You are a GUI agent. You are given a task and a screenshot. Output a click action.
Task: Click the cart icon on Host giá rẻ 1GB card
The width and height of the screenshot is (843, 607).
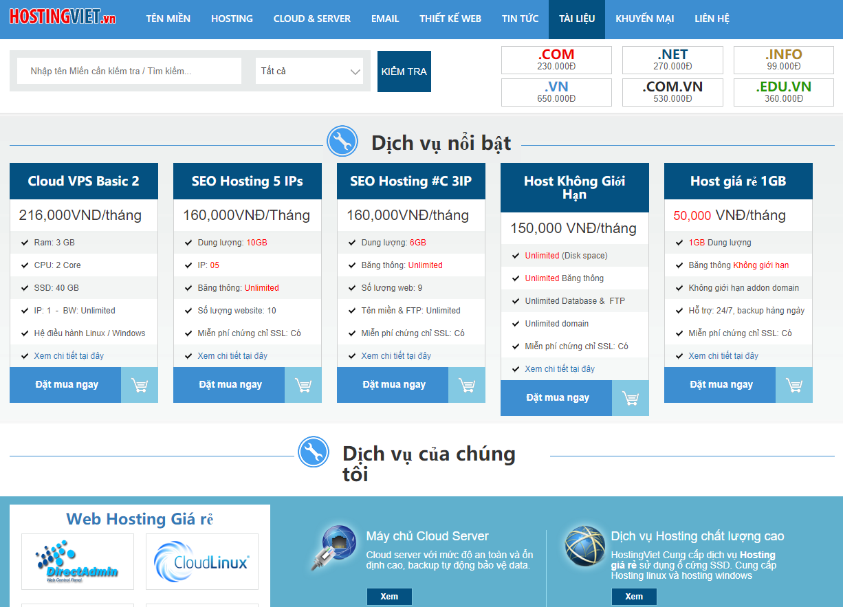click(x=793, y=385)
